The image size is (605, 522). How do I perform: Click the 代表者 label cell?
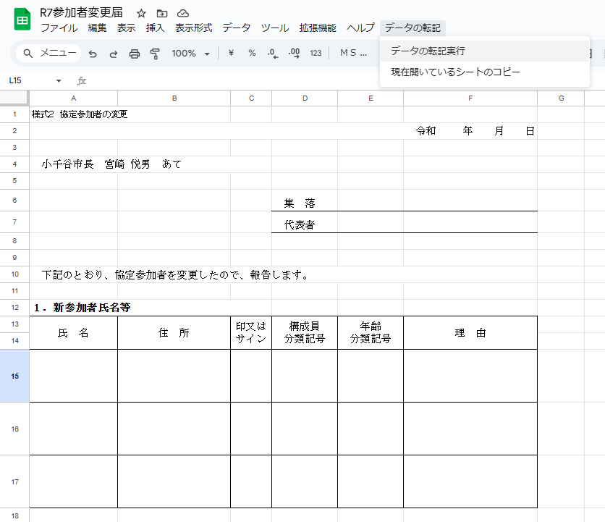coord(305,222)
